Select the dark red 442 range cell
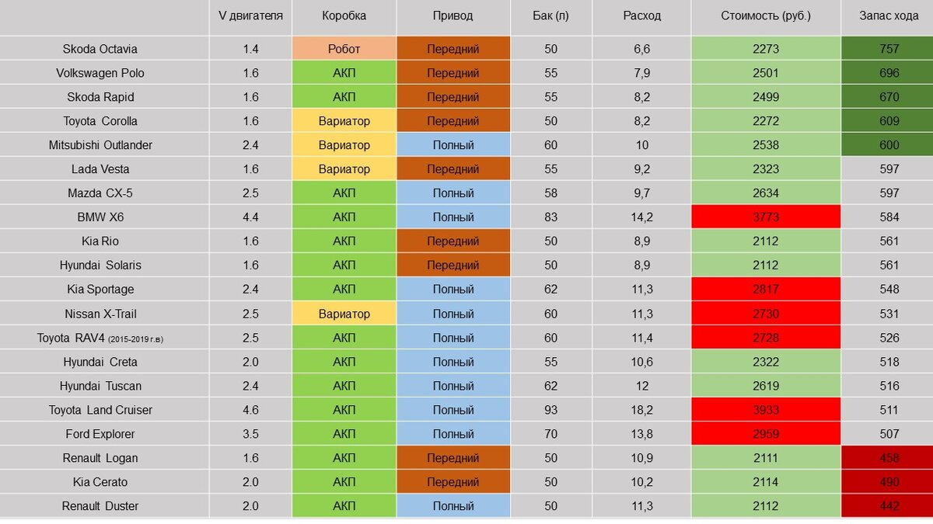 888,506
